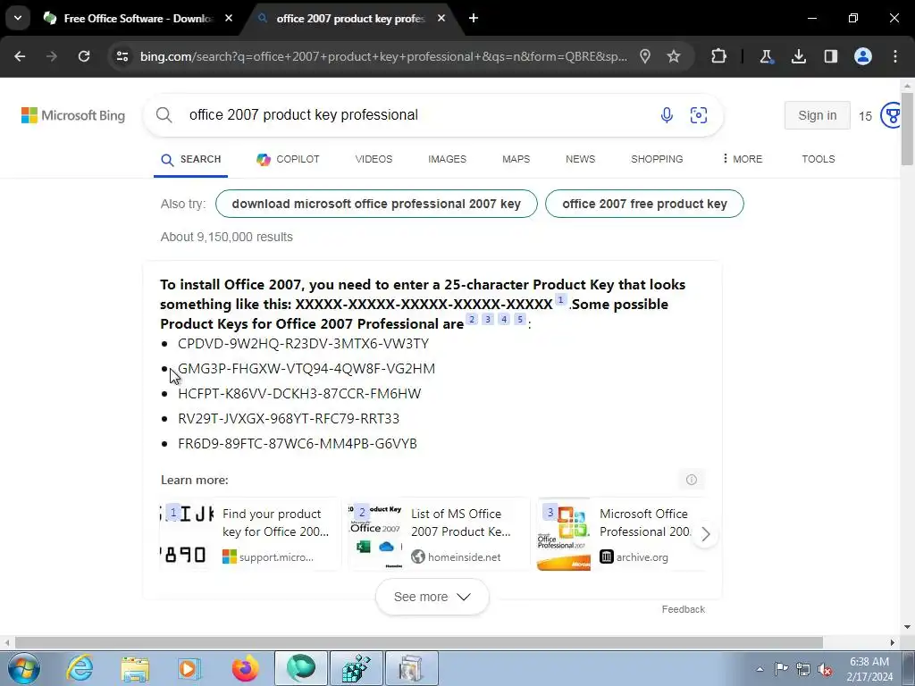Click the Bing search magnifier icon
This screenshot has height=686, width=915.
click(164, 115)
